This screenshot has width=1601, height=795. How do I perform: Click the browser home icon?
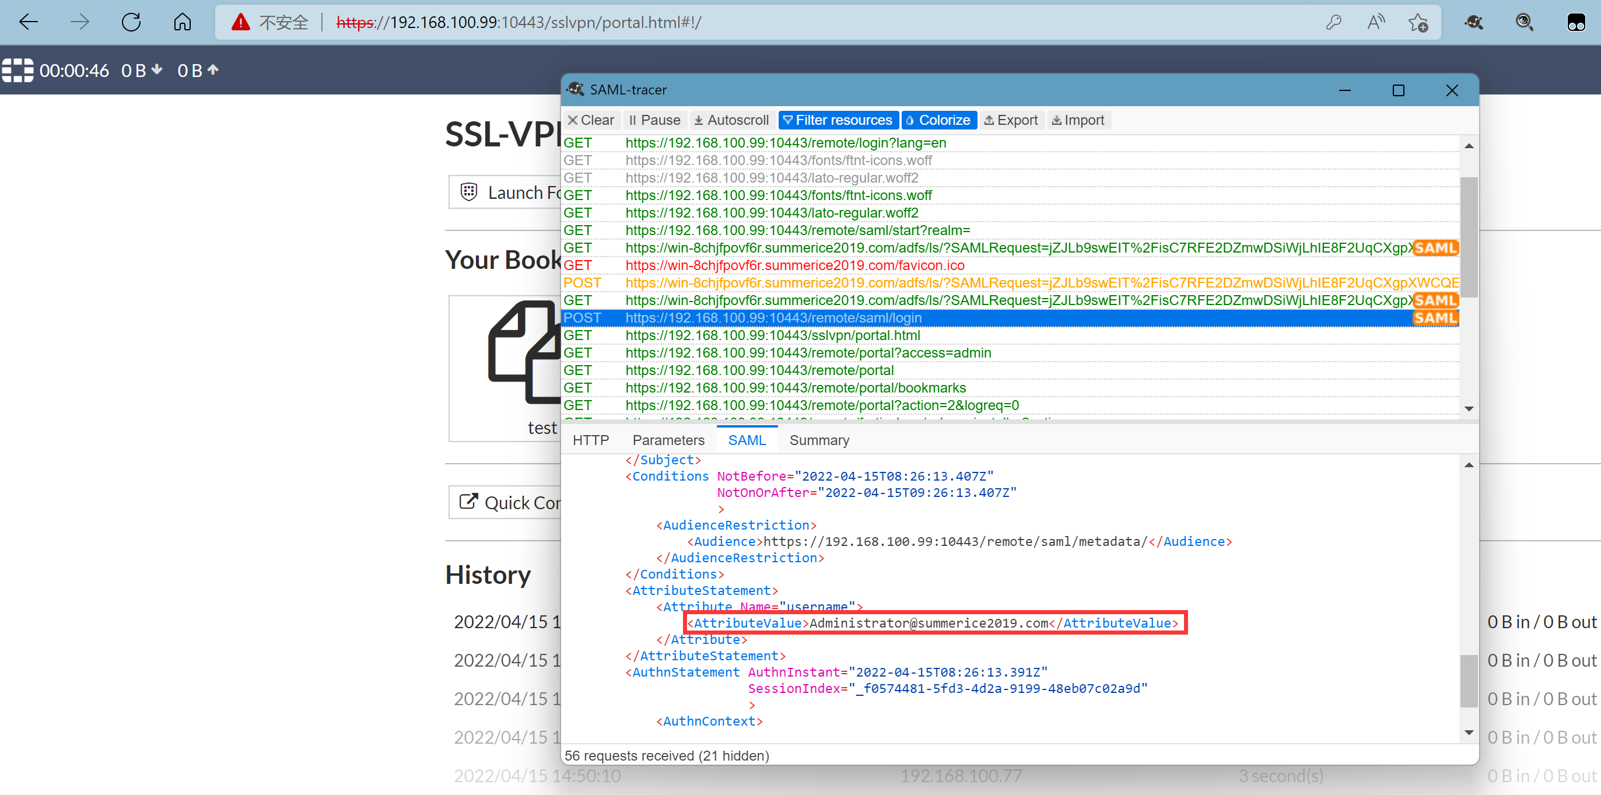pos(182,22)
